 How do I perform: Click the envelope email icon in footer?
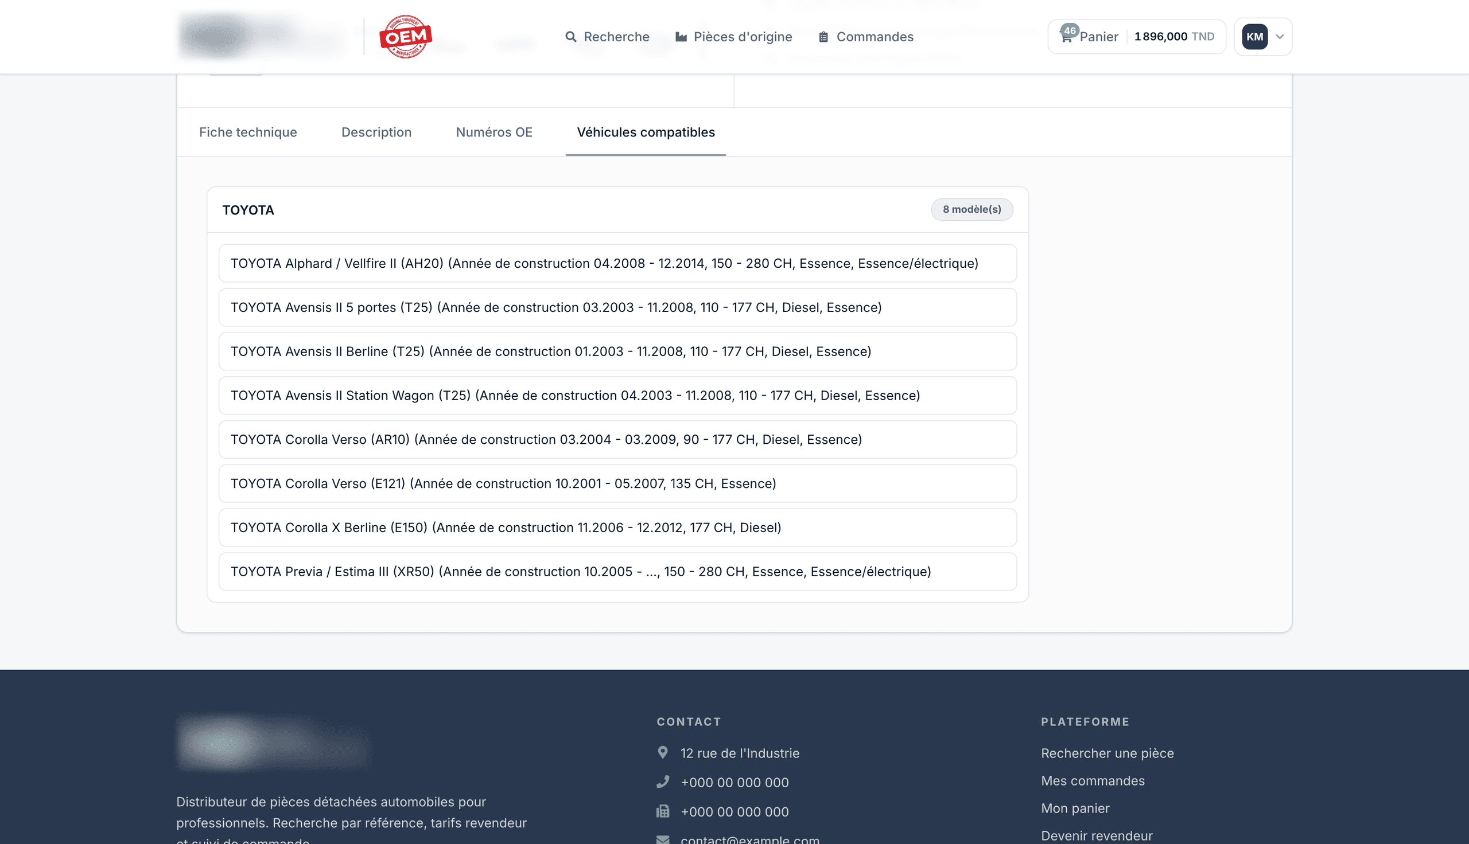point(663,839)
